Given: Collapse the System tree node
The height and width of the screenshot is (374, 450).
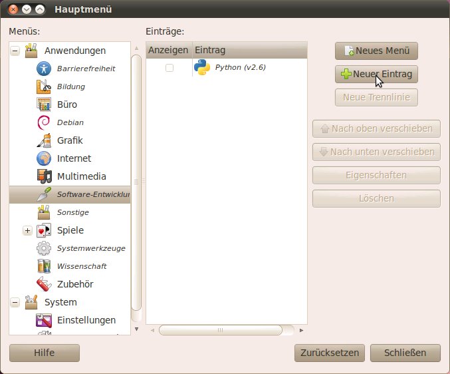Looking at the screenshot, I should (15, 302).
